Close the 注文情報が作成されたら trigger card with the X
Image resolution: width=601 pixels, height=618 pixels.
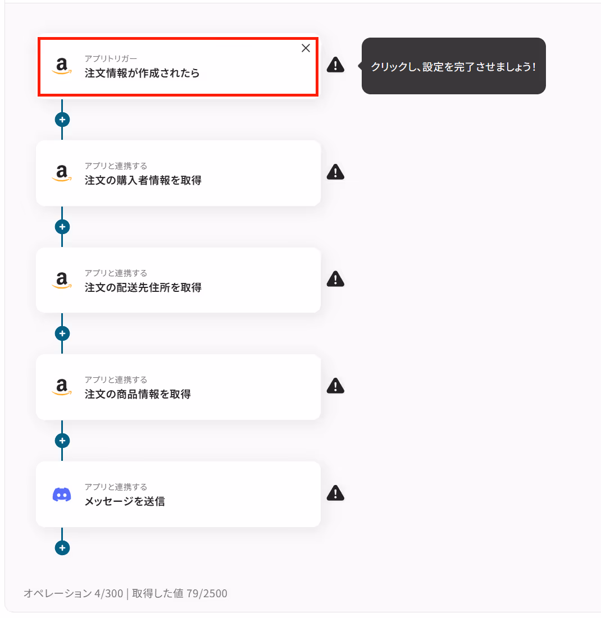306,48
